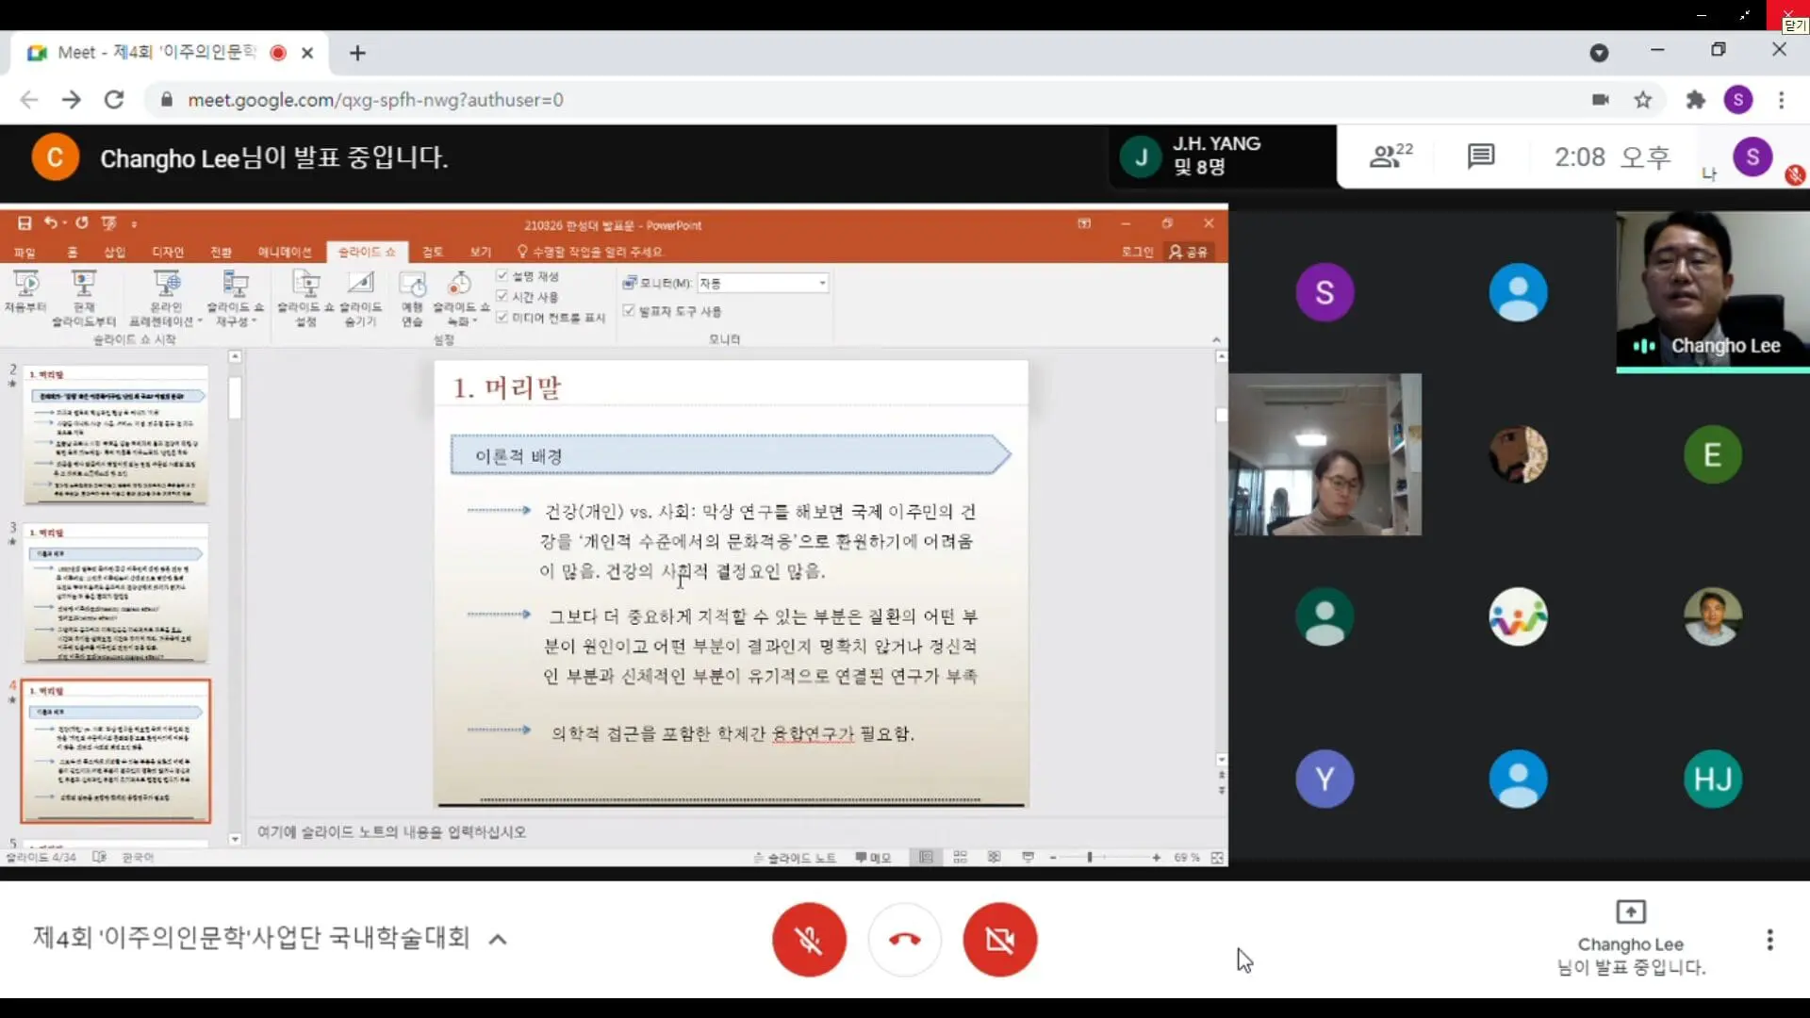1810x1018 pixels.
Task: Bookmark this page with star icon
Action: pyautogui.click(x=1643, y=100)
